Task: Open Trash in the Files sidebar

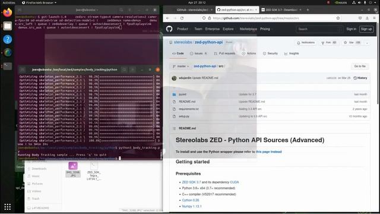Action: [36, 199]
